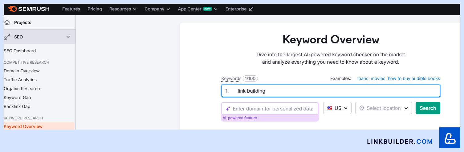Viewport: 464px width, 152px height.
Task: Expand the Select location dropdown
Action: 384,108
